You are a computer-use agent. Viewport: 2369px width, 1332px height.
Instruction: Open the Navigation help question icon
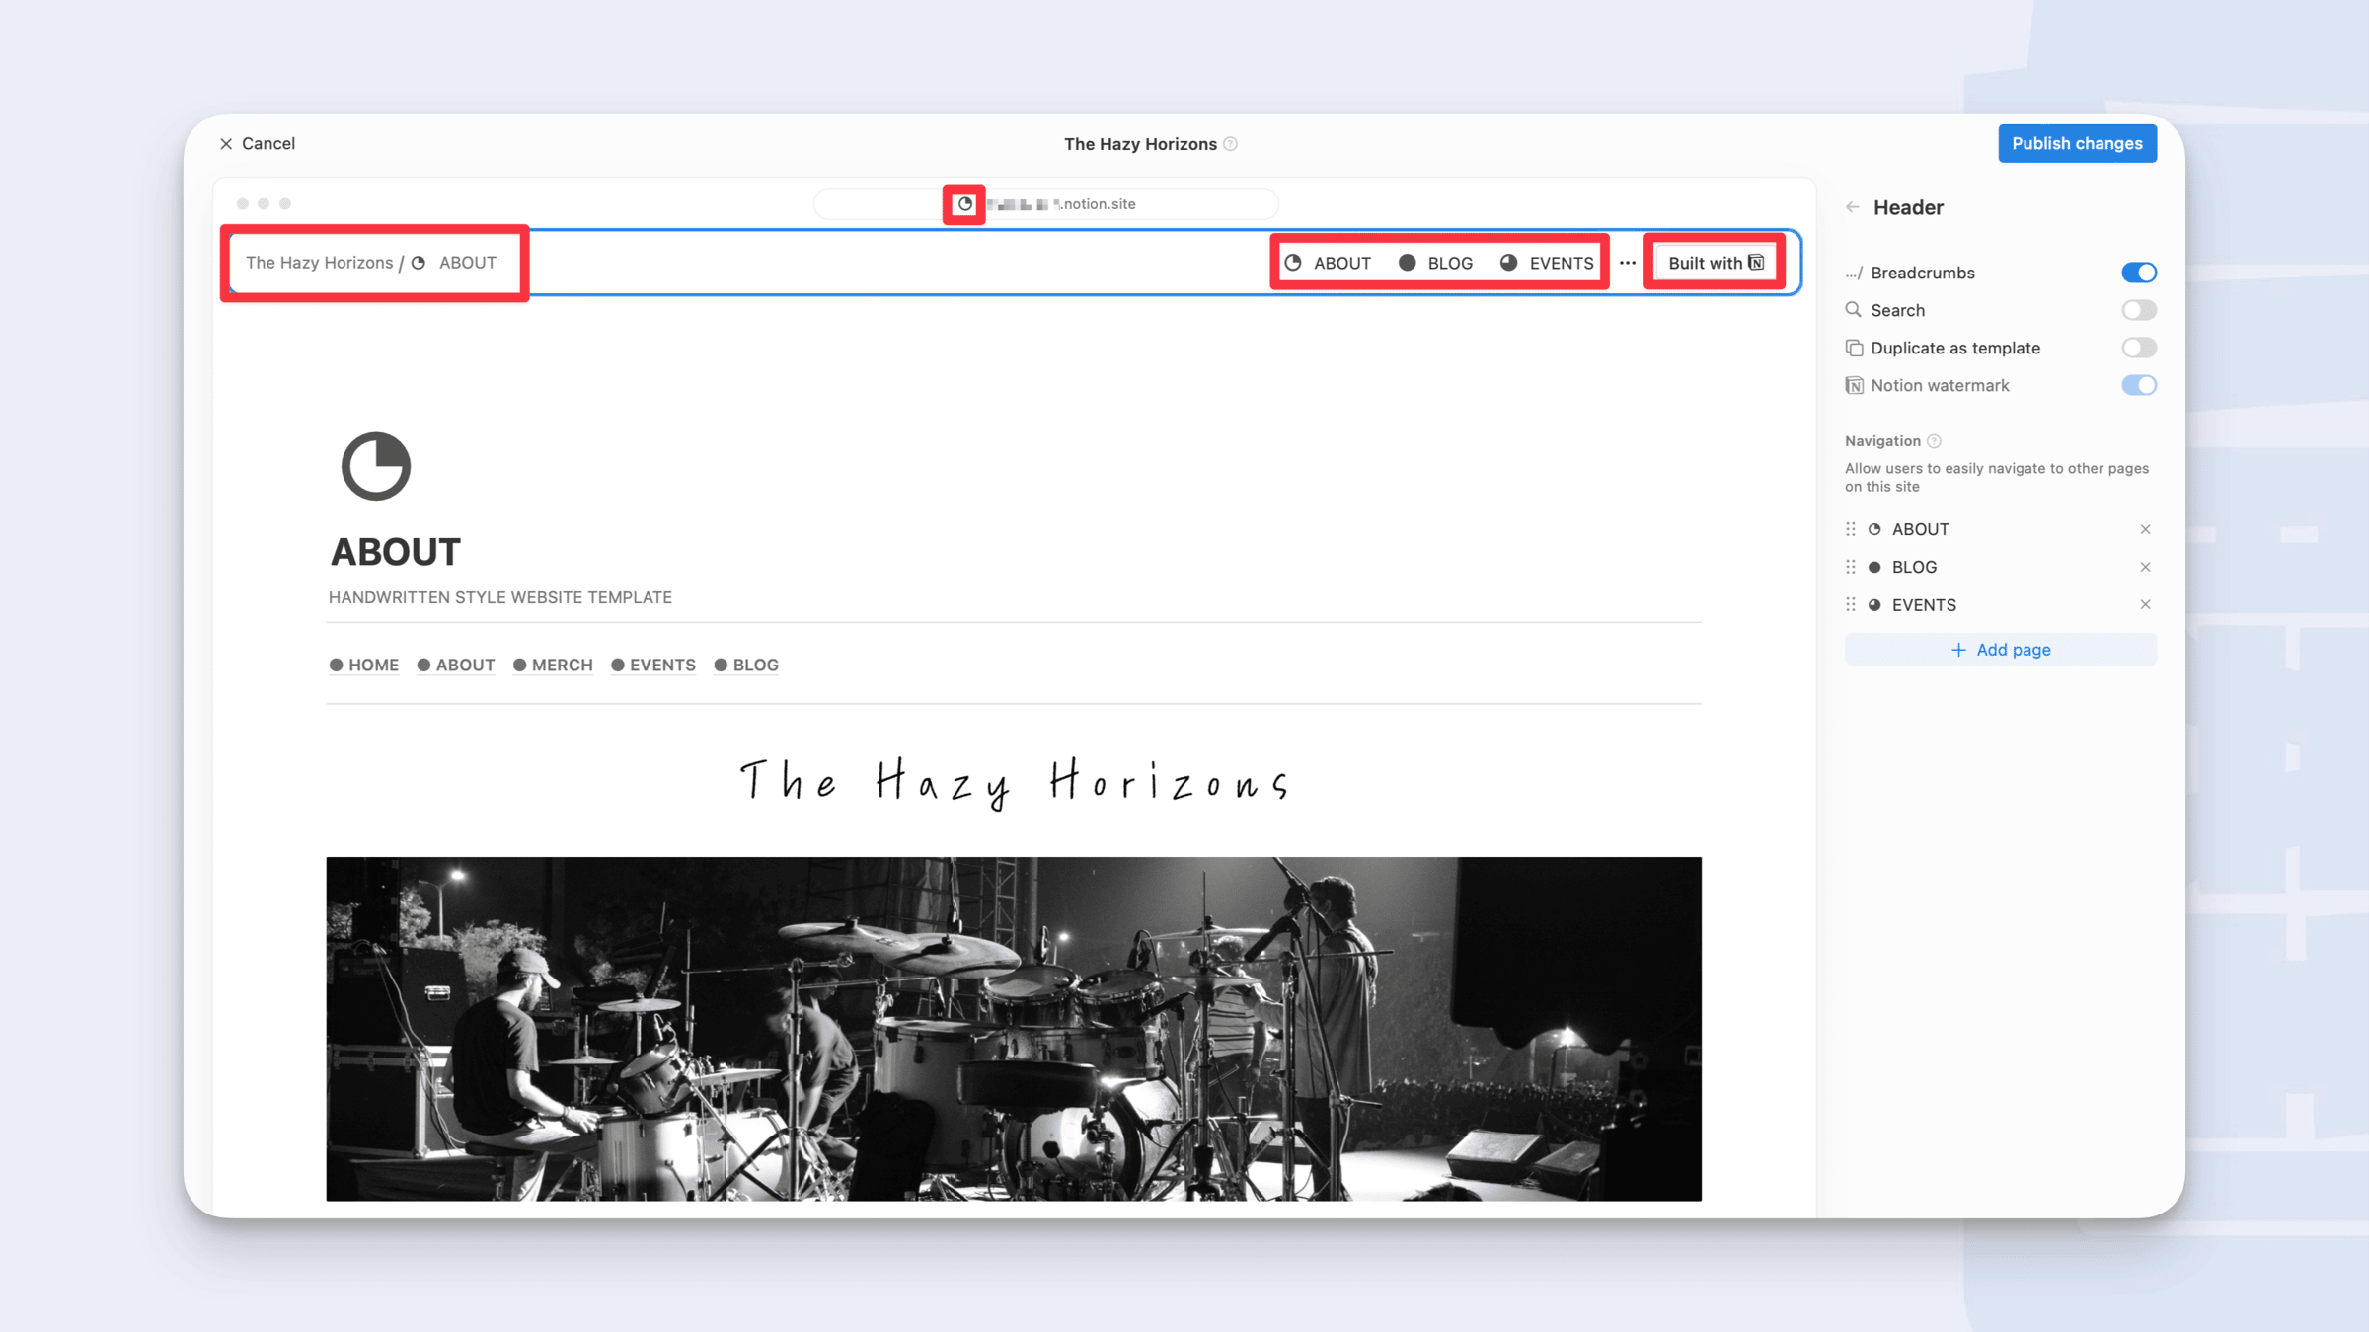[1934, 441]
